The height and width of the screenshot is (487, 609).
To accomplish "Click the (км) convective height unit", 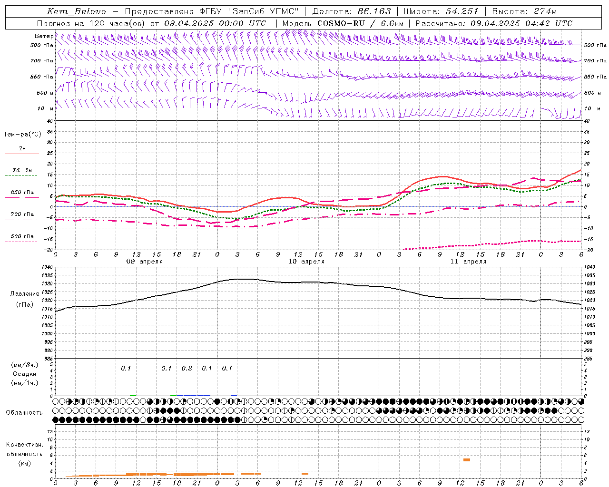I will (25, 463).
